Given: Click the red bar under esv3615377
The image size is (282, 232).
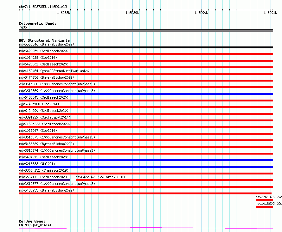Looking at the screenshot, I should click(x=146, y=187).
